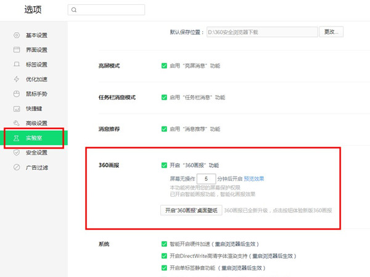
Task: Click the 标签设置 tab icon
Action: point(17,64)
